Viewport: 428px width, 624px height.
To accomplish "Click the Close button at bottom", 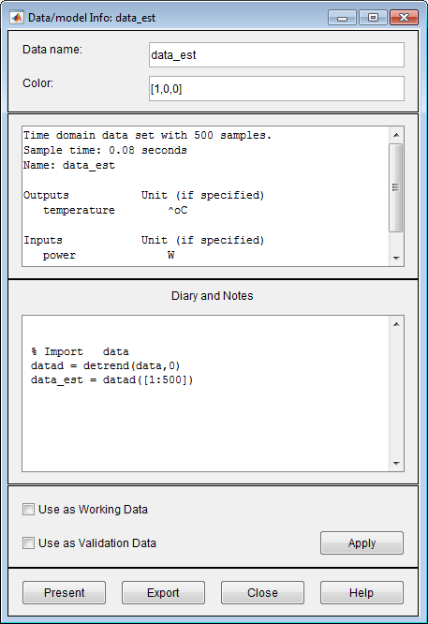I will coord(262,592).
